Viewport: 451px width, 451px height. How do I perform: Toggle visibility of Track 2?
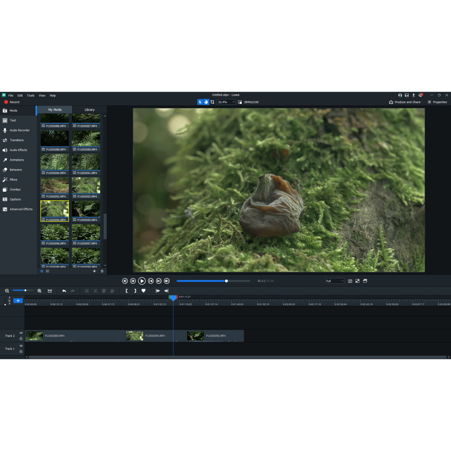coord(21,333)
